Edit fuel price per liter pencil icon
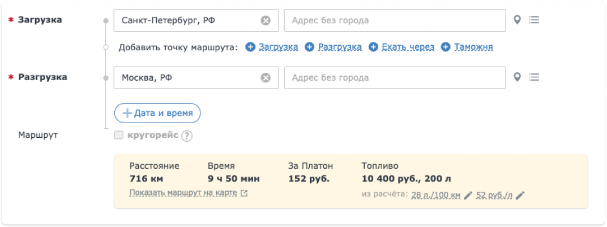This screenshot has height=227, width=607. pyautogui.click(x=520, y=195)
